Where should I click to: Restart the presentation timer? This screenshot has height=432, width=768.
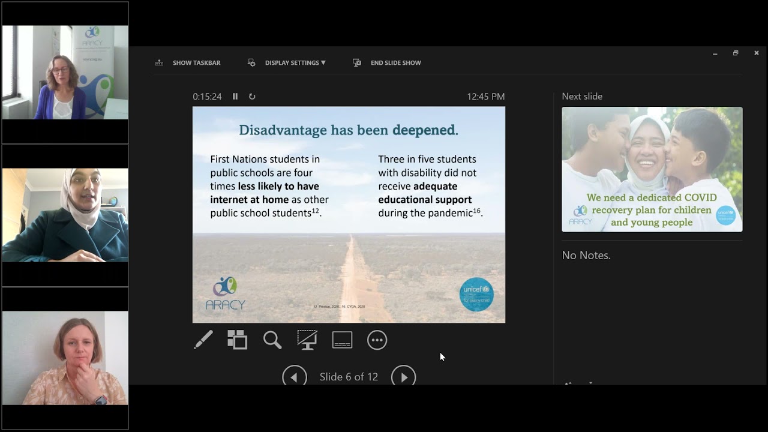point(252,97)
